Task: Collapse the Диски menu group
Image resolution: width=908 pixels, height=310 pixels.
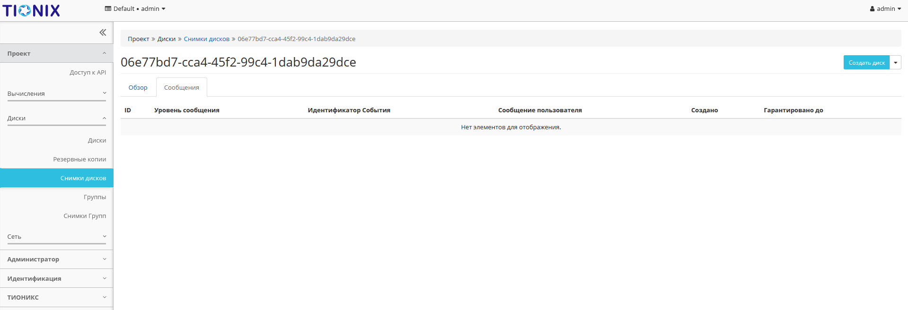Action: point(56,118)
